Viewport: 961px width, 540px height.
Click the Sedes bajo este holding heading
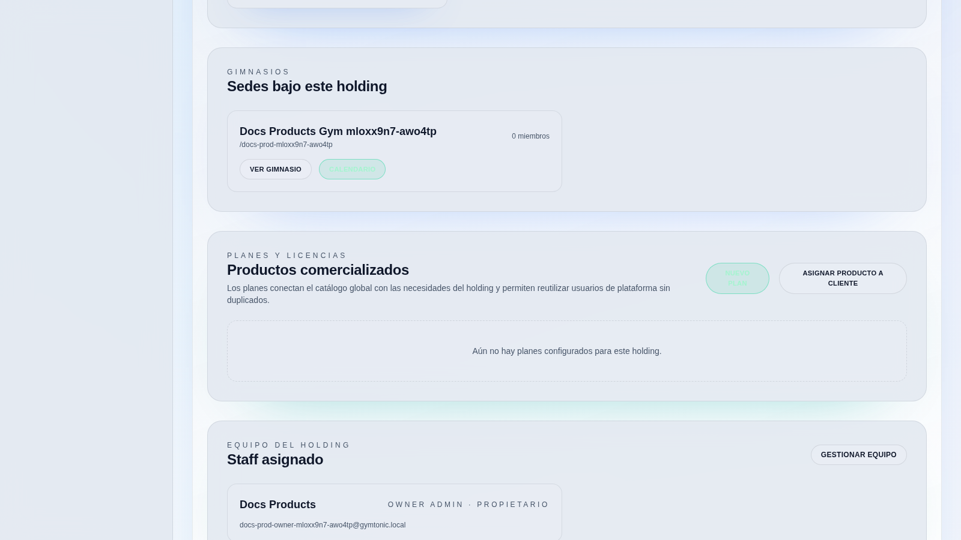[x=307, y=86]
